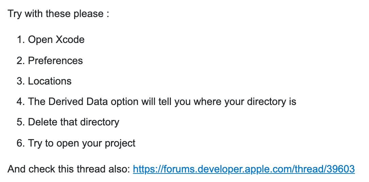Click the list number 5 marker
This screenshot has width=369, height=182.
coord(21,122)
